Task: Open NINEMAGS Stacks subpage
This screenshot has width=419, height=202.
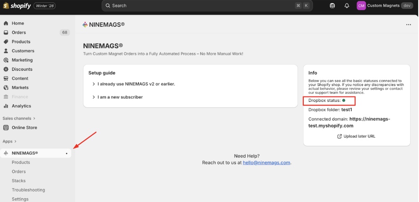Action: 19,181
